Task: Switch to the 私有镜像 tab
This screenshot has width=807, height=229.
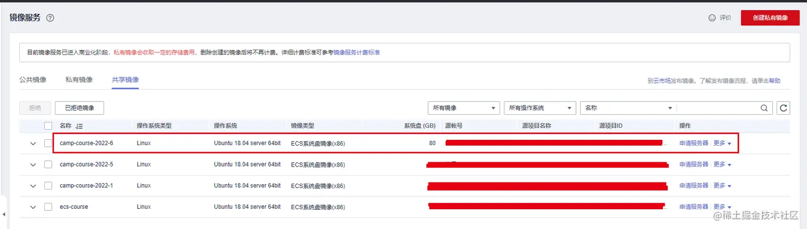Action: 79,80
